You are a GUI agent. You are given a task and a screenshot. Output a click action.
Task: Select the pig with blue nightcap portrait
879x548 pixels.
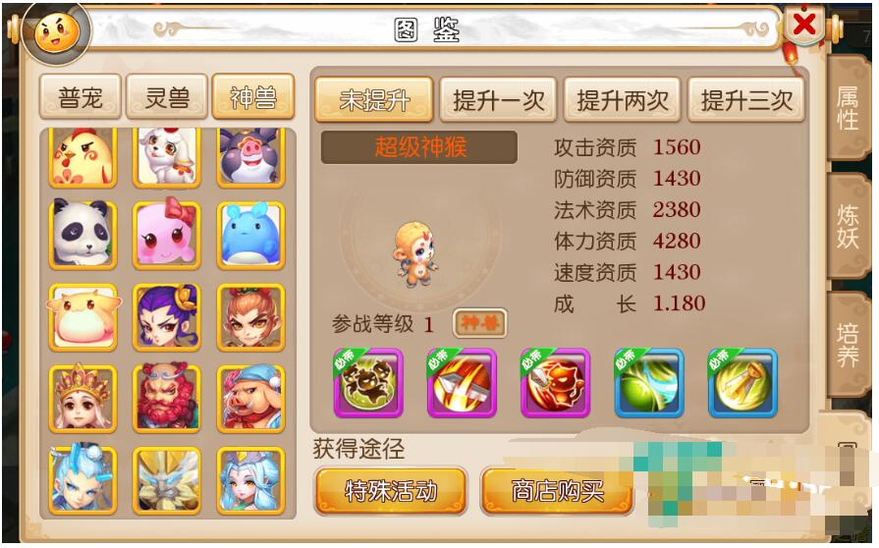click(250, 399)
